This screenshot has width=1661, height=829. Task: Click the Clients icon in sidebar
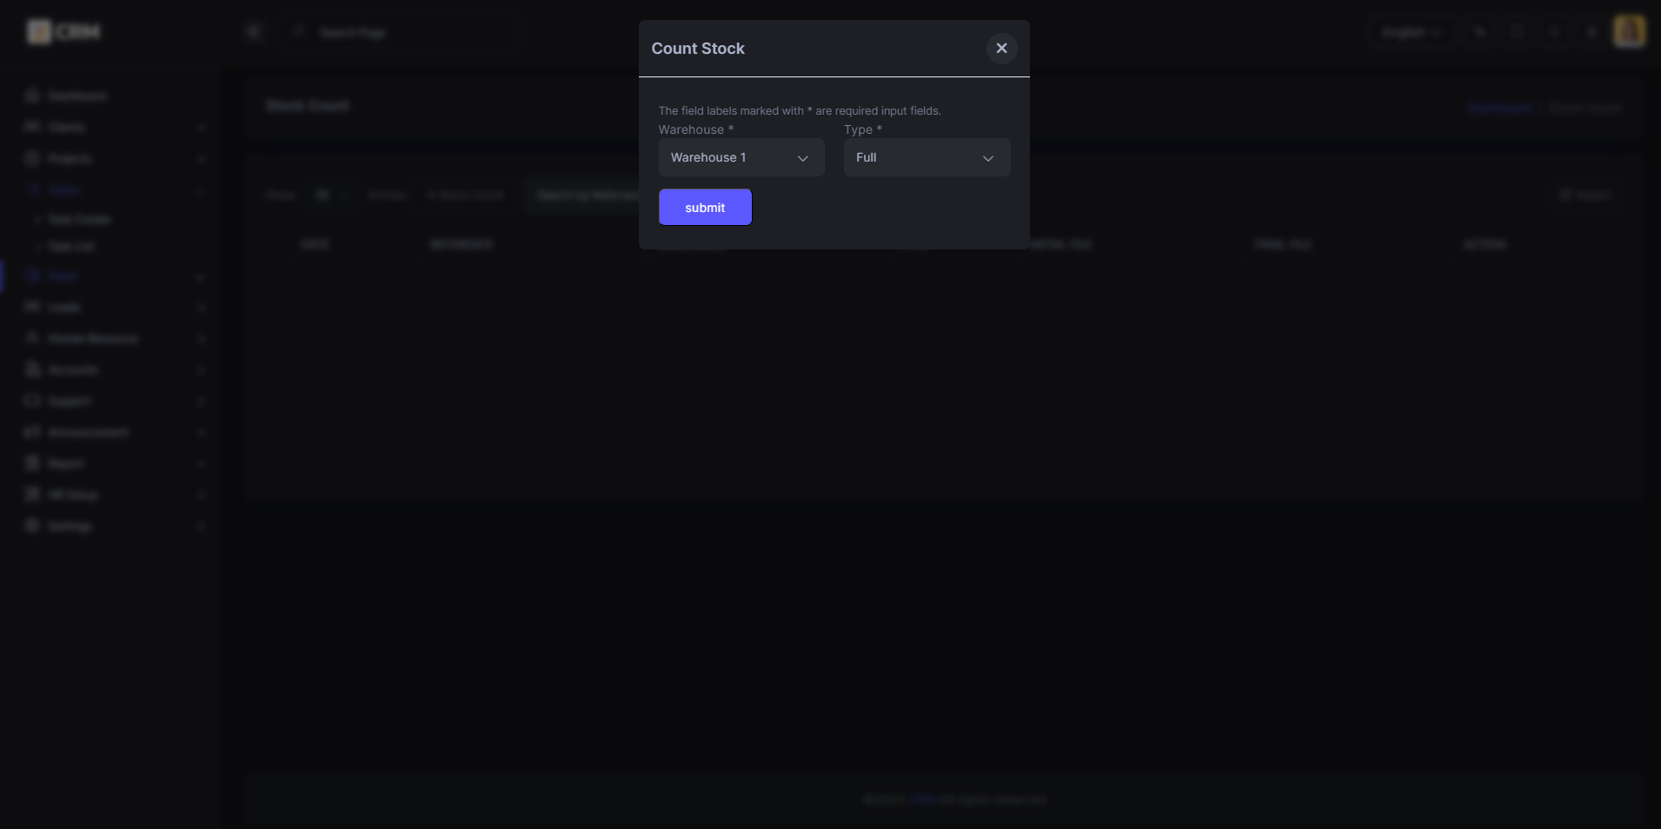(x=33, y=127)
